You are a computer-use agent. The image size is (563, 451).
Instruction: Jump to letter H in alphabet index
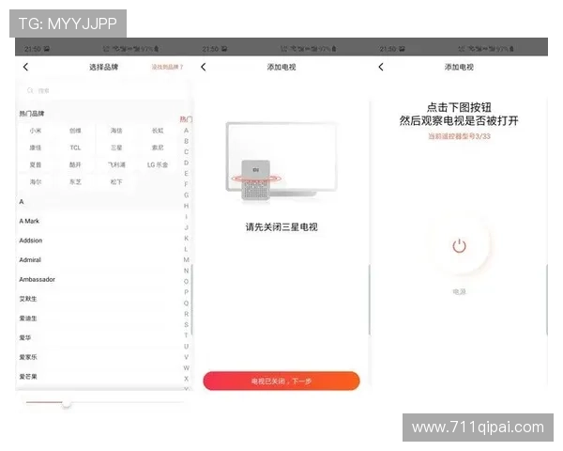click(x=186, y=206)
